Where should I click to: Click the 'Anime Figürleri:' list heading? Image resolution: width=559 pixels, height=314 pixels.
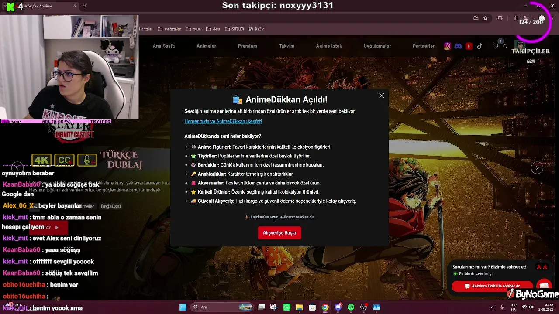(214, 147)
